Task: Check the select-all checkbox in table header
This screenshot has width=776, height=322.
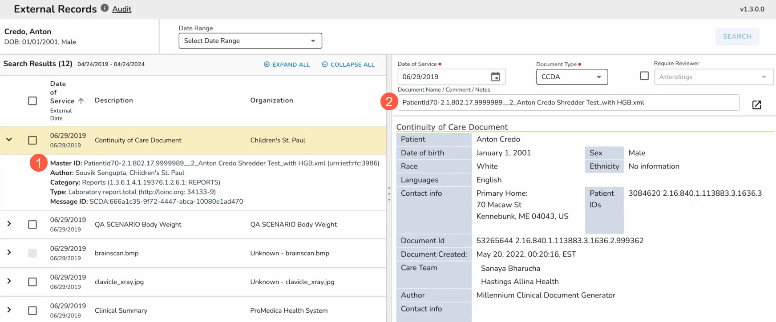Action: [32, 101]
